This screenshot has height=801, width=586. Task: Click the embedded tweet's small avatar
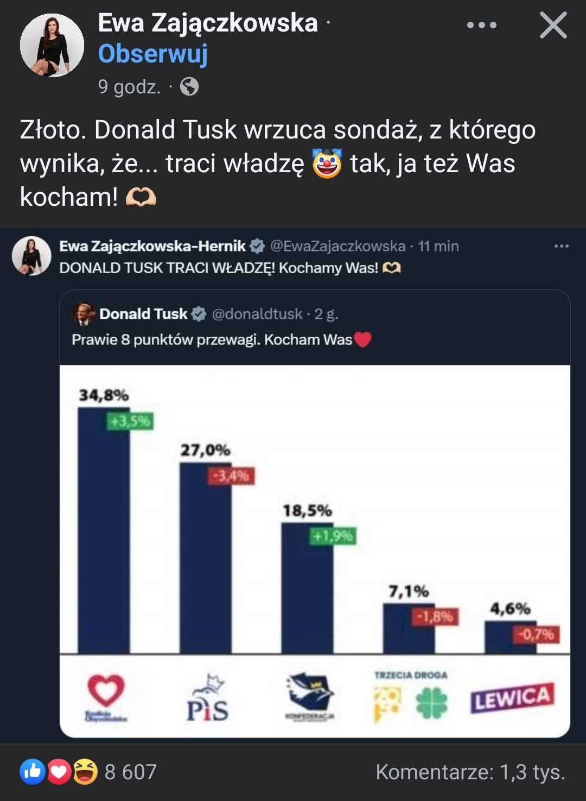coord(31,256)
